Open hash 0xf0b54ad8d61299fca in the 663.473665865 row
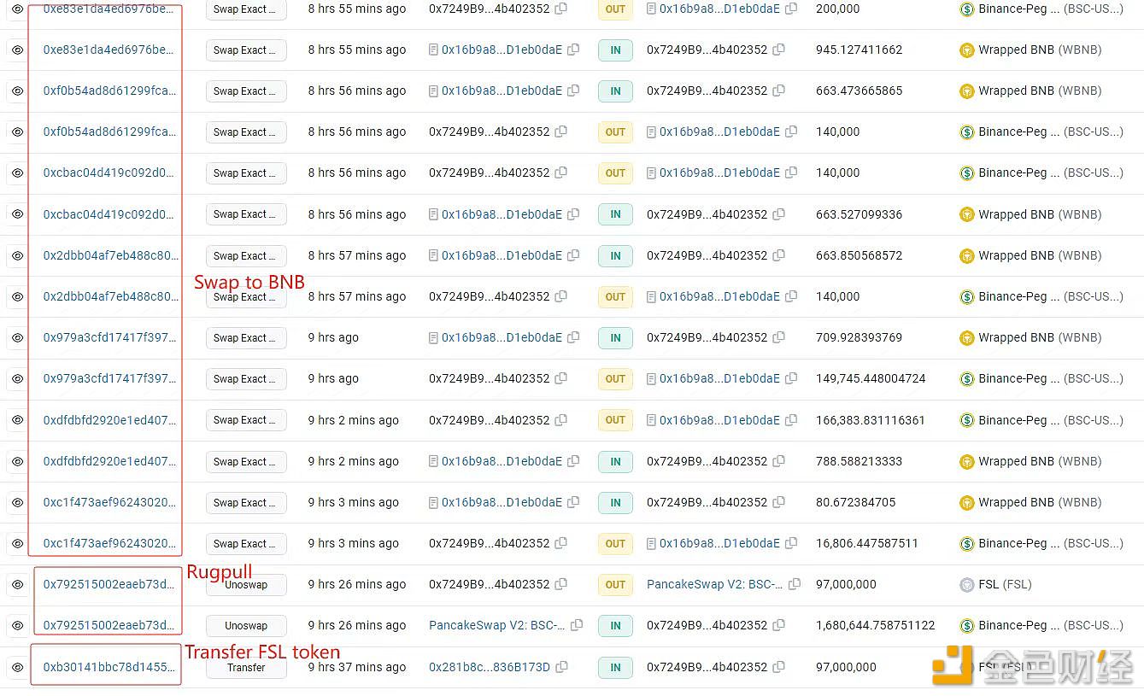This screenshot has width=1144, height=696. point(109,91)
